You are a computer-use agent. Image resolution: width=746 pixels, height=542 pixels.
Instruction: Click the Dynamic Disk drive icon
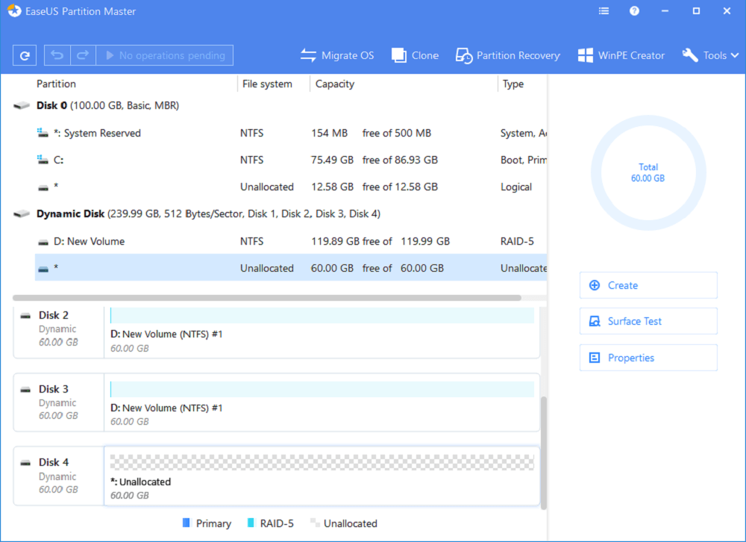coord(22,214)
